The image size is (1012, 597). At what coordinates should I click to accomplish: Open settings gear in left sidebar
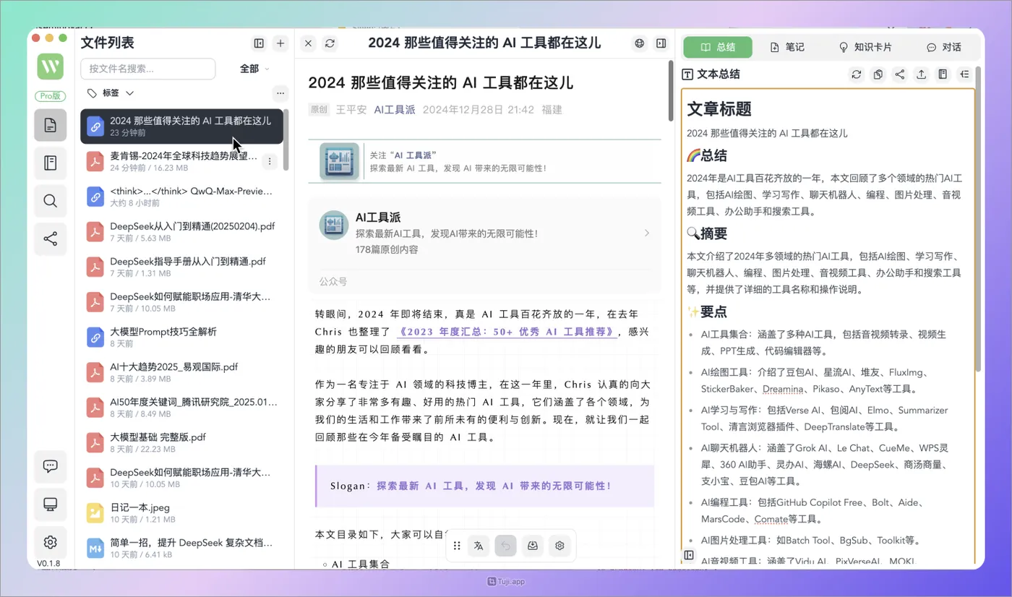point(50,542)
